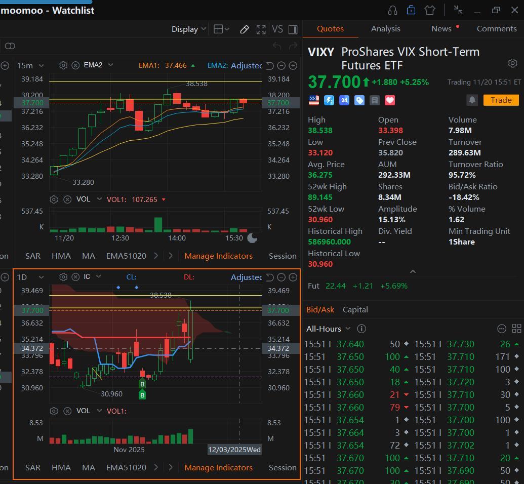Open quote panel settings gear

pos(513,63)
